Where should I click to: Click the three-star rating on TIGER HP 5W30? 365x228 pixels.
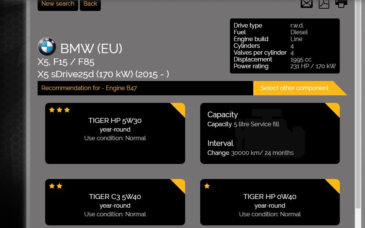click(x=59, y=110)
